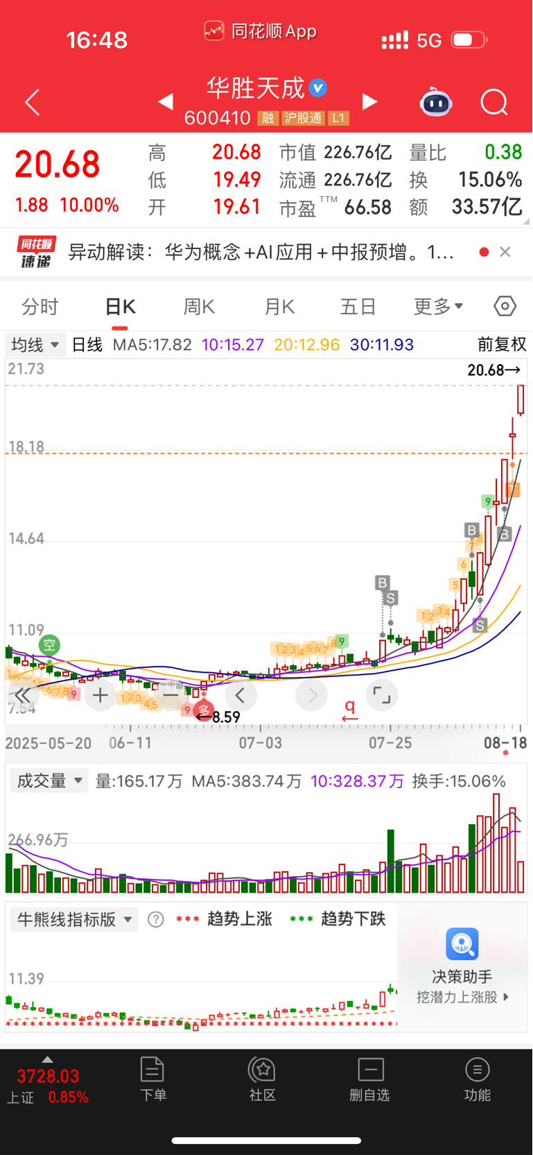Open 挖潜力上涨股 link
The width and height of the screenshot is (533, 1155).
click(x=463, y=997)
